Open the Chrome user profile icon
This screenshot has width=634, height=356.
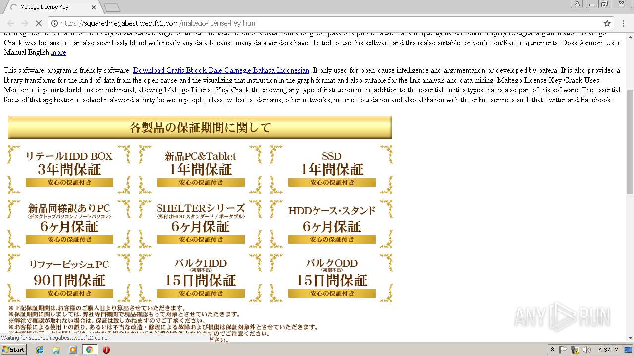click(x=577, y=4)
